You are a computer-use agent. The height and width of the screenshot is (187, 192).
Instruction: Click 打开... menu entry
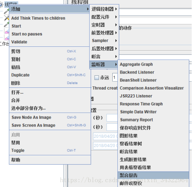[x=50, y=92]
